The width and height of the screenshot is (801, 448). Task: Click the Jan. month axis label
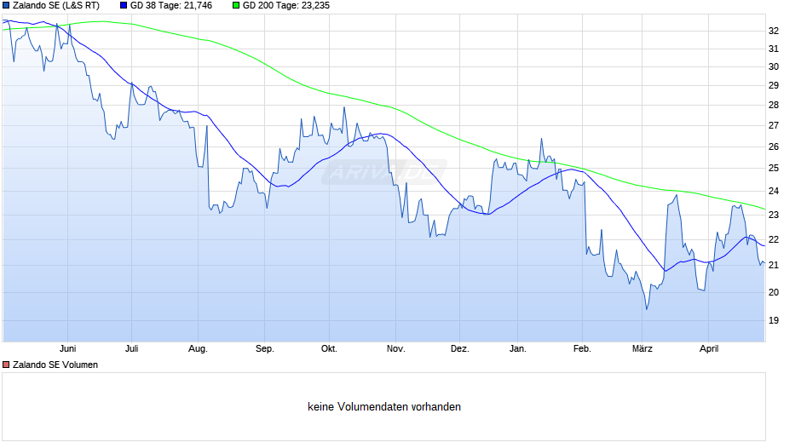tap(517, 348)
